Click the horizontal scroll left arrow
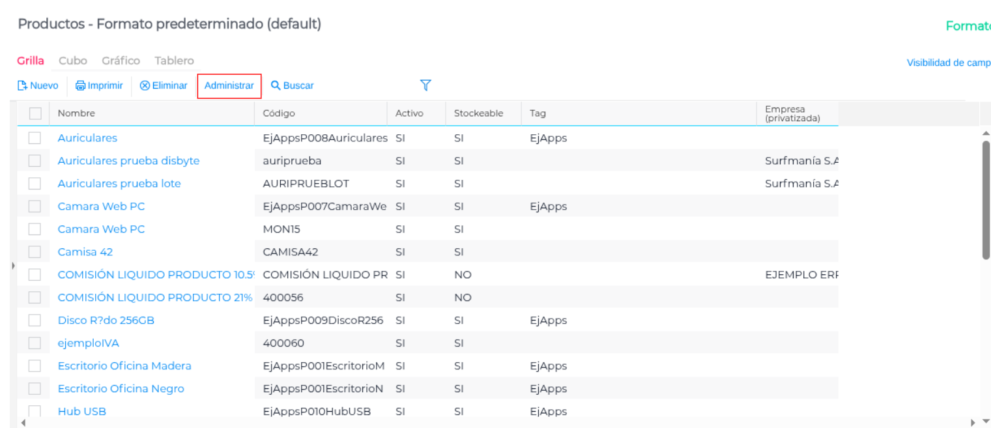The width and height of the screenshot is (991, 428). [23, 423]
